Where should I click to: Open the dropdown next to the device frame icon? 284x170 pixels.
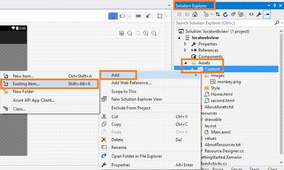(x=167, y=16)
